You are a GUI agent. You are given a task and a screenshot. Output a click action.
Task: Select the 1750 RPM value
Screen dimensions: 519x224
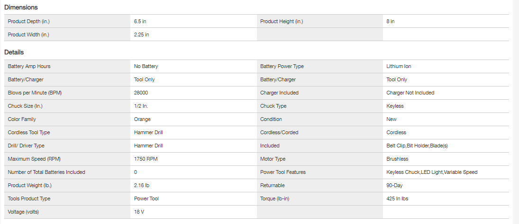(x=146, y=159)
